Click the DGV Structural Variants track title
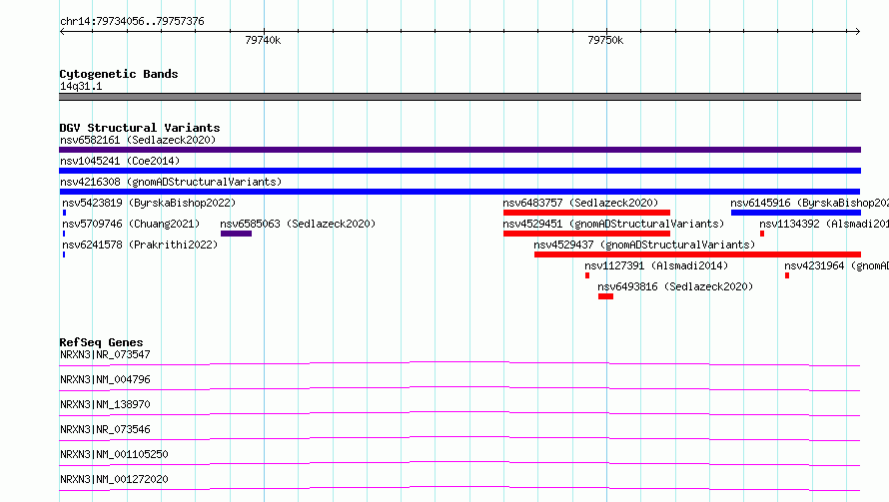Viewport: 889px width, 502px height. 140,128
